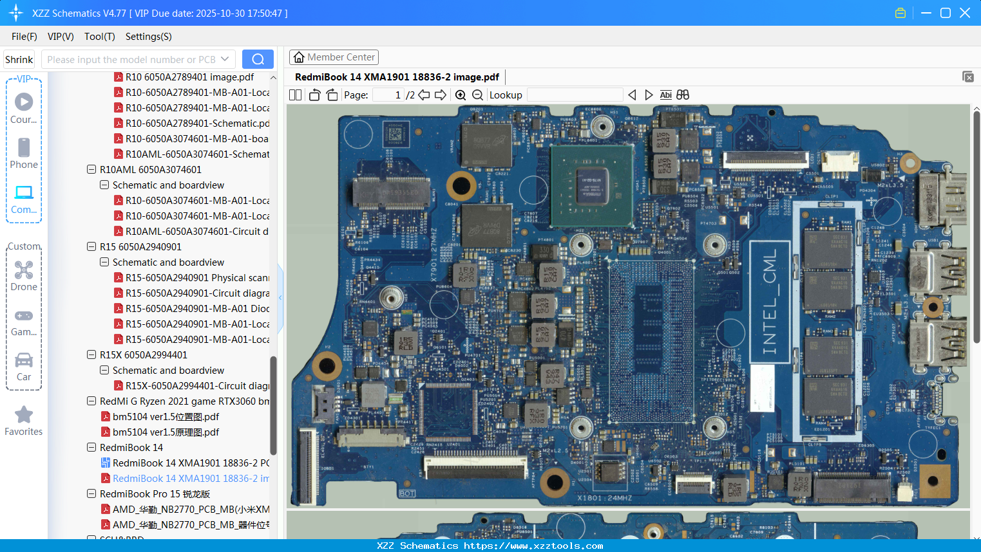Open the Member Center home button

click(x=334, y=57)
